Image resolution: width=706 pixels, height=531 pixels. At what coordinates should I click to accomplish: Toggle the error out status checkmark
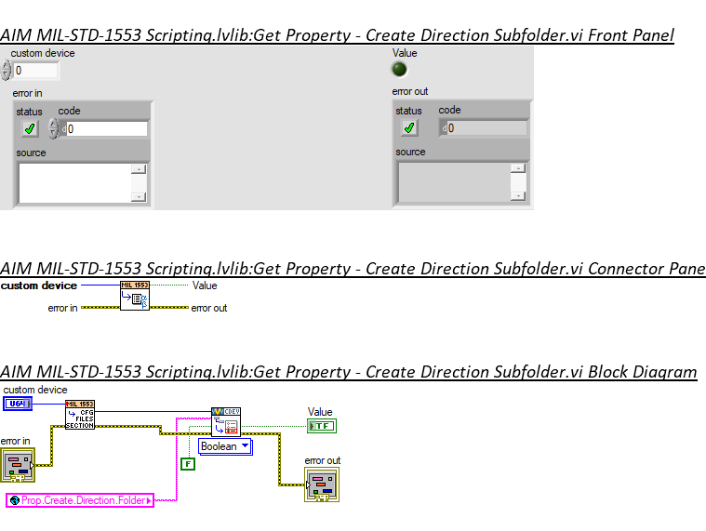(x=409, y=128)
